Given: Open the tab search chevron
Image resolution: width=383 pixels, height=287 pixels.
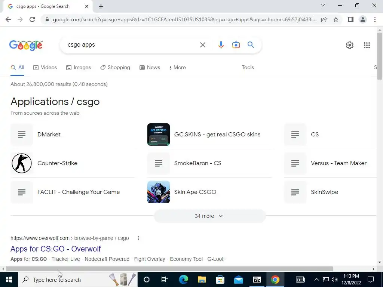Looking at the screenshot, I should pos(323,5).
